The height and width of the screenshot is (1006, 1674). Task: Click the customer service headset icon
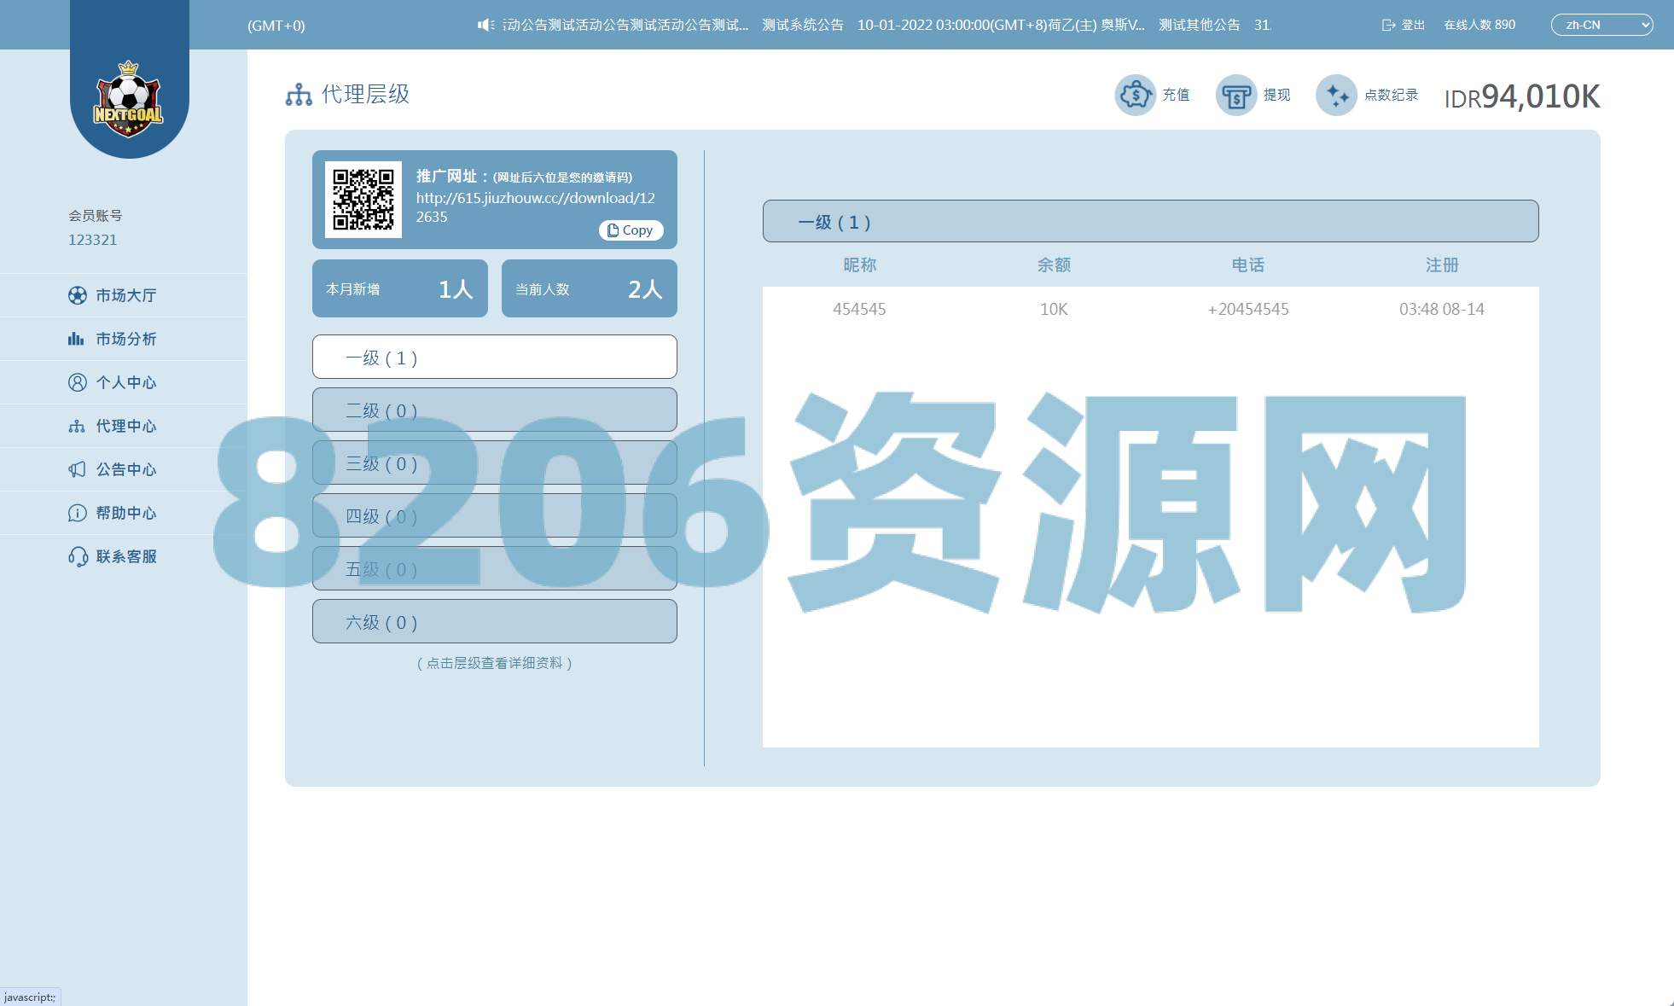(x=78, y=557)
